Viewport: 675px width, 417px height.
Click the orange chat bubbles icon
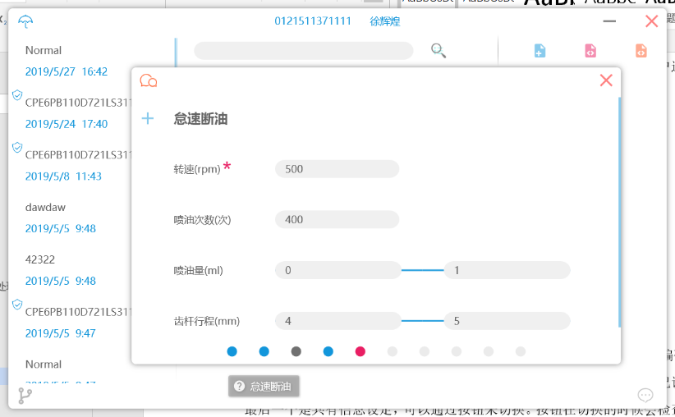(149, 80)
